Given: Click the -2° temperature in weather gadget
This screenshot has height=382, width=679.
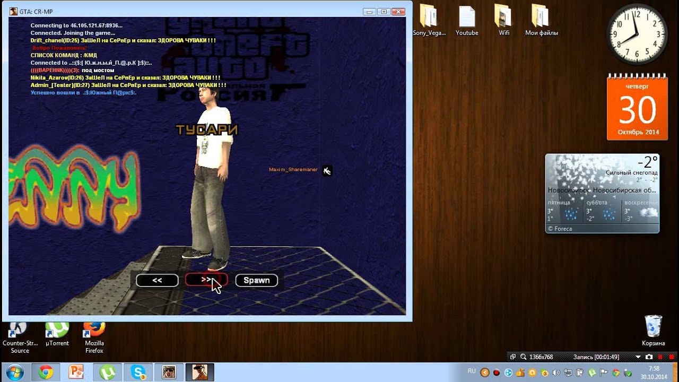Looking at the screenshot, I should [647, 162].
